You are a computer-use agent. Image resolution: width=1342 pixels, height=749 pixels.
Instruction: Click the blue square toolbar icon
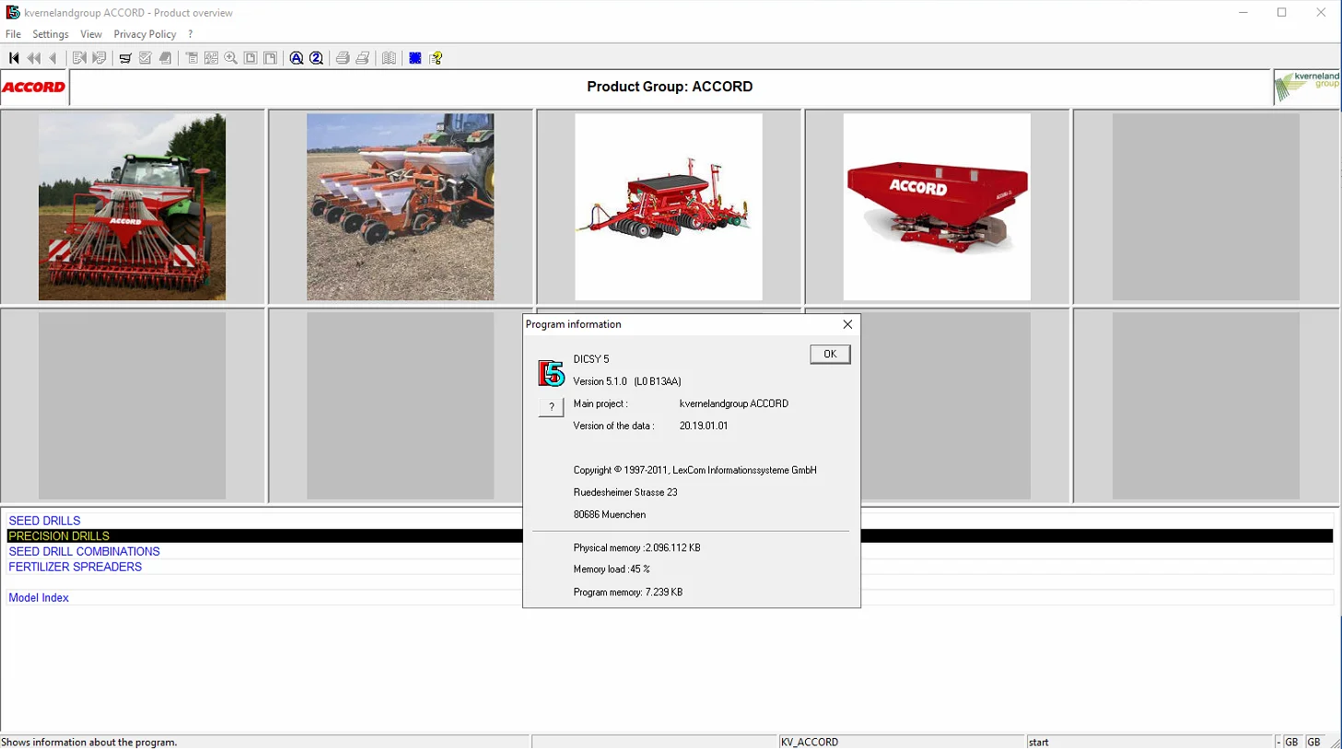tap(415, 58)
